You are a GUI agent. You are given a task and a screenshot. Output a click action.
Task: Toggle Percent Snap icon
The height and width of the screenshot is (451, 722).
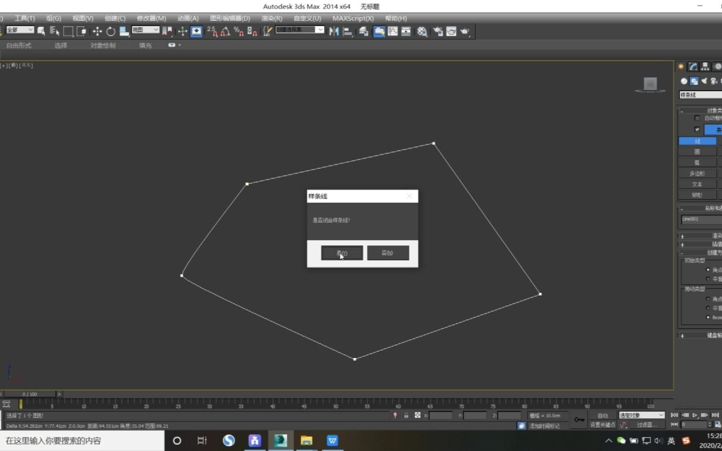pos(239,31)
